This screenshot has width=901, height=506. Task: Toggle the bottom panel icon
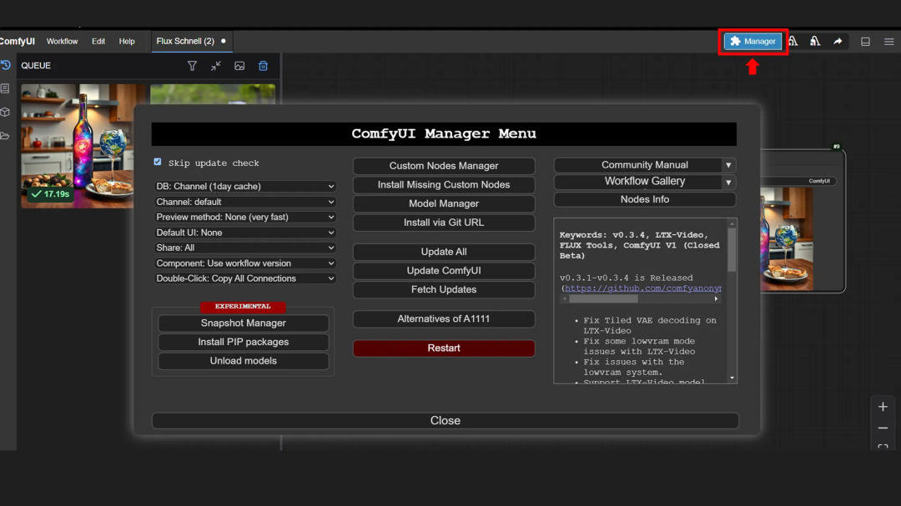point(865,42)
